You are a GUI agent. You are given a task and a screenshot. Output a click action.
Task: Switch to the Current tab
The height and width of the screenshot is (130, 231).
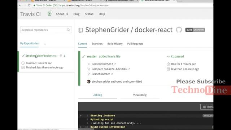[83, 44]
